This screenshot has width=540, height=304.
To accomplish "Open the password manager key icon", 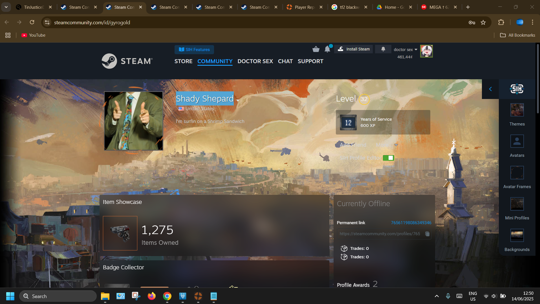I will [472, 23].
